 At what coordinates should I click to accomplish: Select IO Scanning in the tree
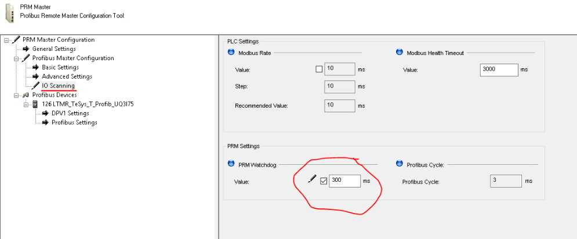click(x=58, y=86)
